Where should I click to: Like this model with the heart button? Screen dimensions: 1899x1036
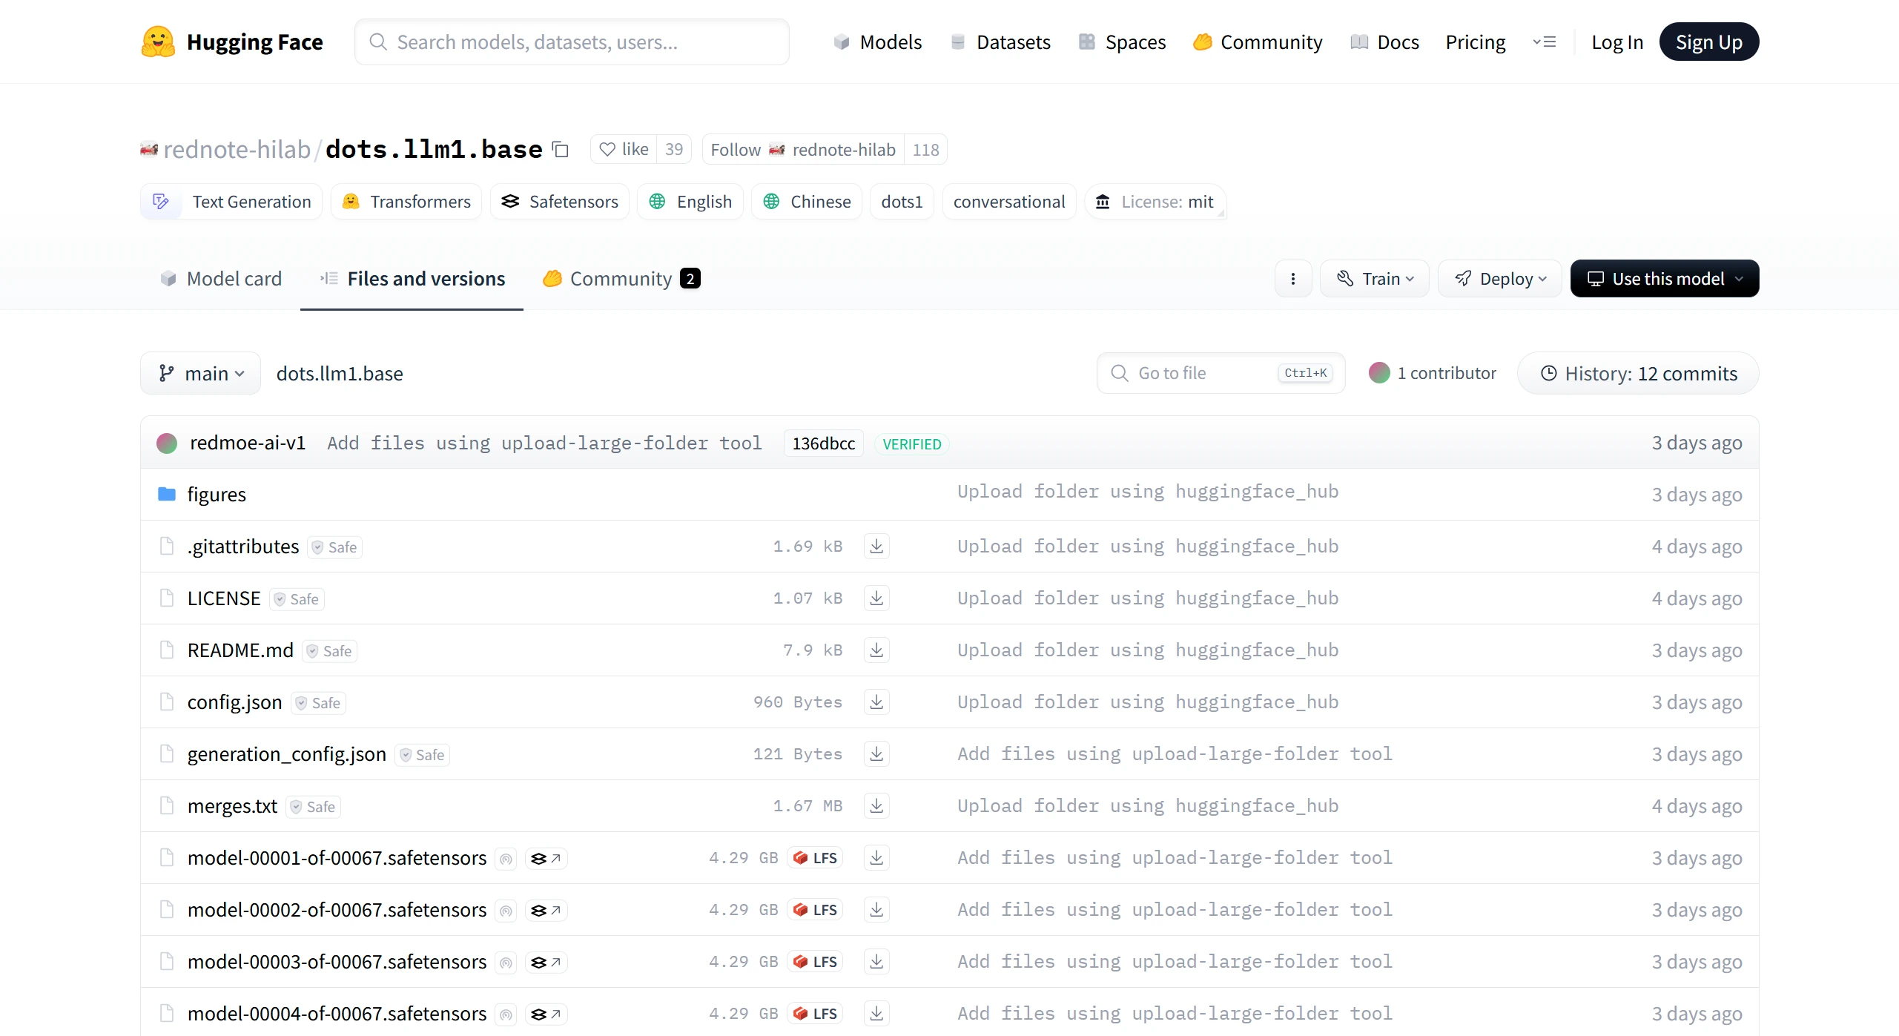pyautogui.click(x=624, y=150)
